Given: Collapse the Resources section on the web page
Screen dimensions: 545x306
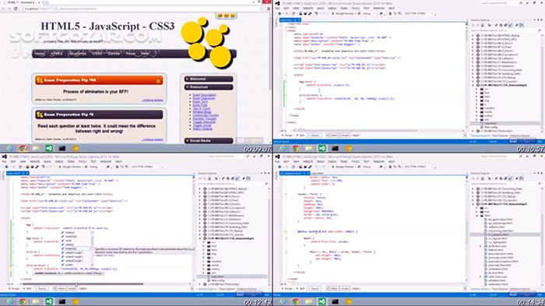Looking at the screenshot, I should coord(209,87).
